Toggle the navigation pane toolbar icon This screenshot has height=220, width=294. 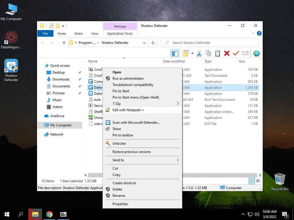coord(175,54)
